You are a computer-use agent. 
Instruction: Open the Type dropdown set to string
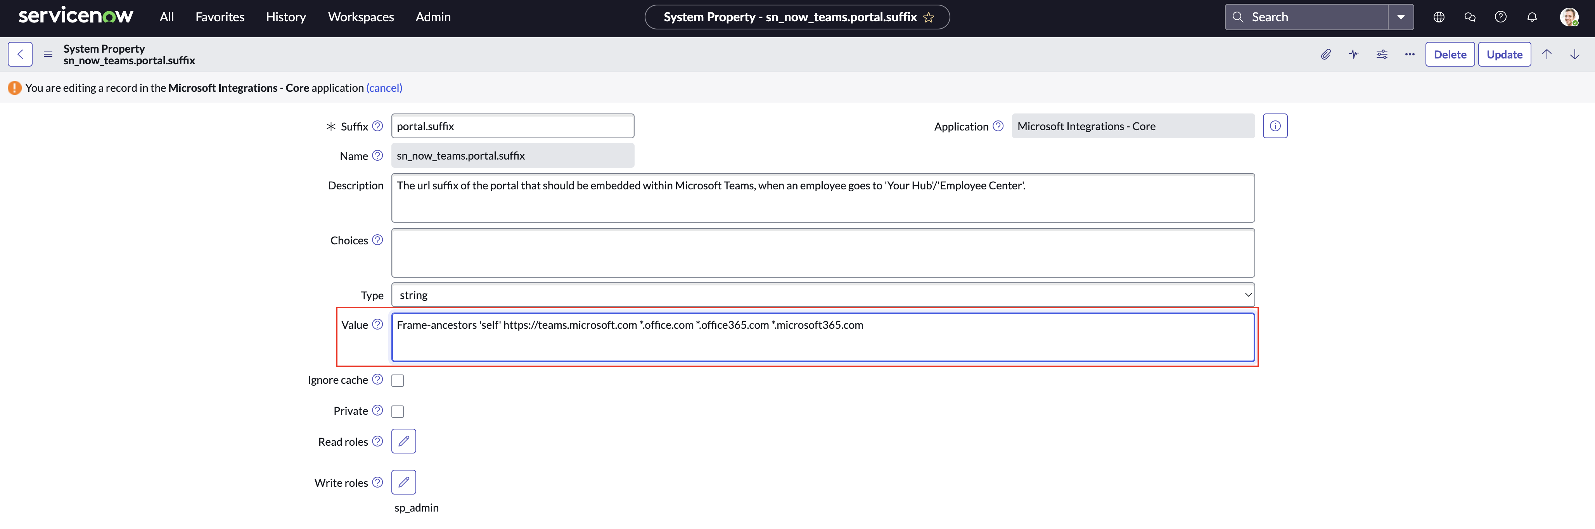pyautogui.click(x=823, y=295)
